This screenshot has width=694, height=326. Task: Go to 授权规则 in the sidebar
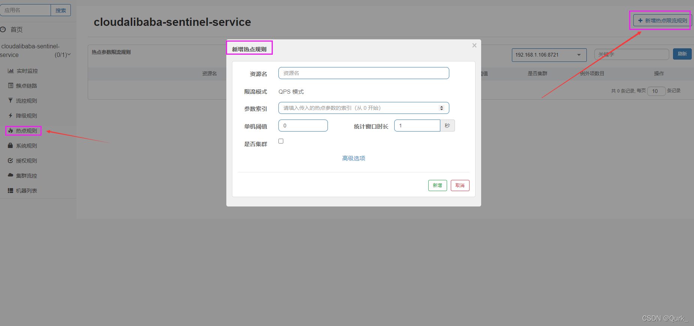(x=26, y=161)
